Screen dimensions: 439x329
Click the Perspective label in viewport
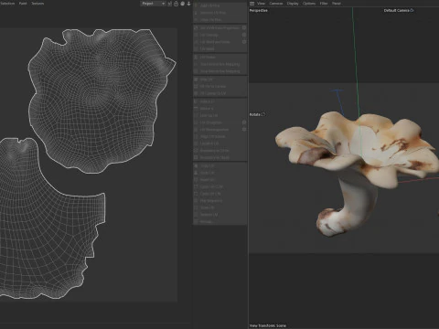tap(259, 10)
